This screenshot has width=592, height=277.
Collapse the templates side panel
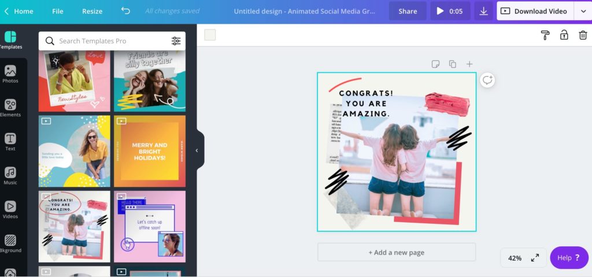tap(197, 150)
